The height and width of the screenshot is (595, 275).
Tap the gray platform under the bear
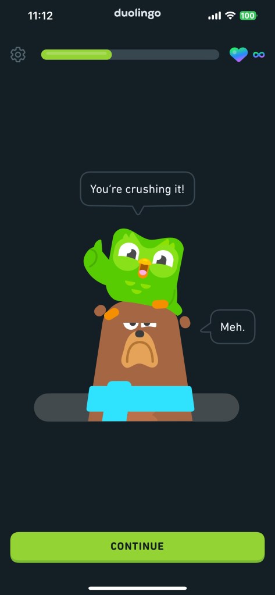click(137, 407)
